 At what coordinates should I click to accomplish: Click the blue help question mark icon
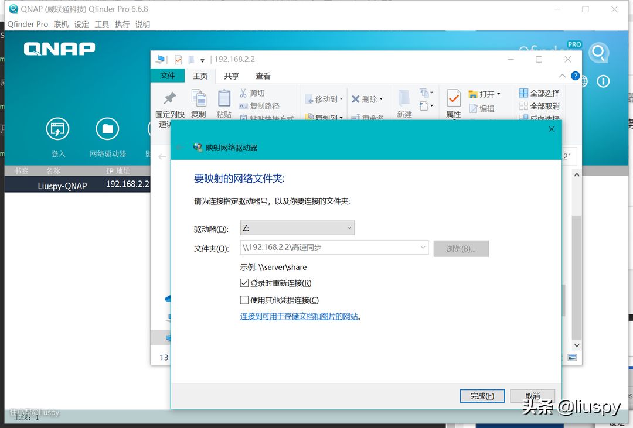click(575, 76)
